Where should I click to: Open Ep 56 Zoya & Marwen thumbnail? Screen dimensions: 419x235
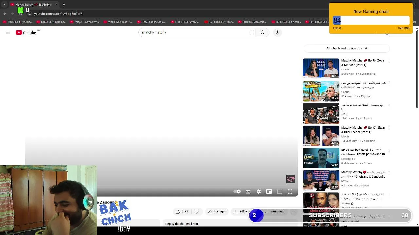pyautogui.click(x=321, y=69)
